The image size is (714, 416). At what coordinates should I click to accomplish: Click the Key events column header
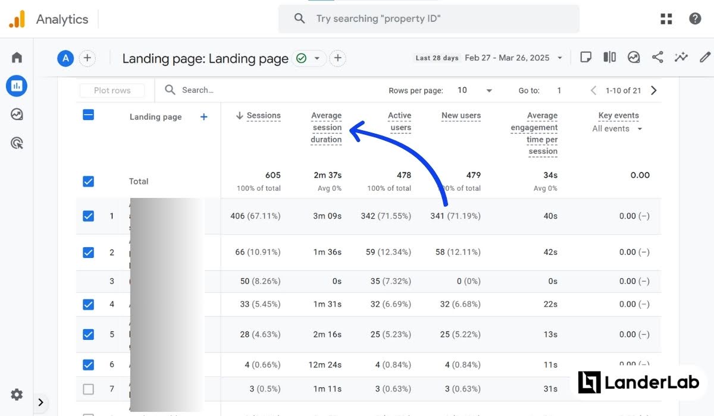[619, 116]
